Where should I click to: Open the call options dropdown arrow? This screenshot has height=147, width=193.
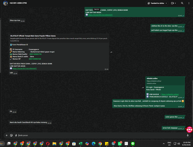[x=175, y=3]
